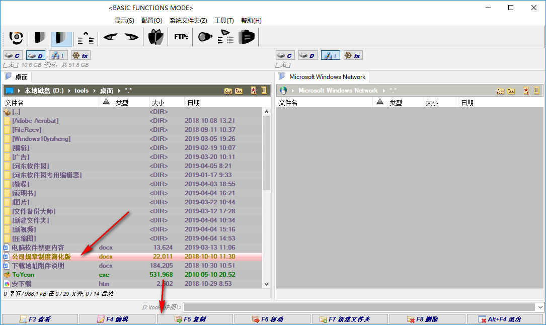Screen dimensions: 546x325
Task: Click the left-pointing eye back icon
Action: tap(110, 37)
